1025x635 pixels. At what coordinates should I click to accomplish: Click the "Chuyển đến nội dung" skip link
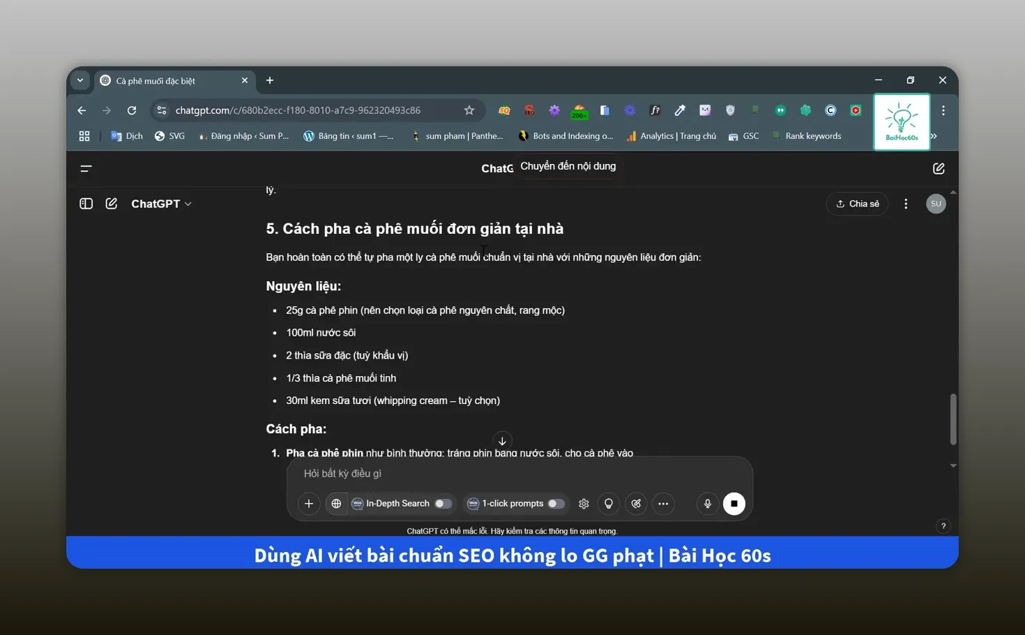[568, 166]
